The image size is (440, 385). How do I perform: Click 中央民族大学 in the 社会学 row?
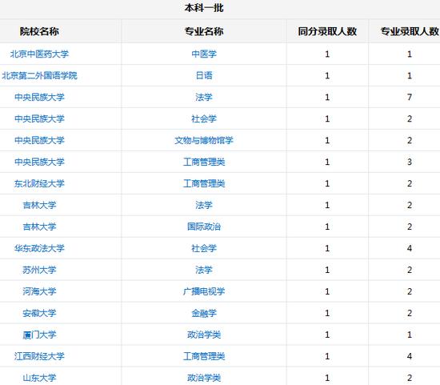(39, 118)
